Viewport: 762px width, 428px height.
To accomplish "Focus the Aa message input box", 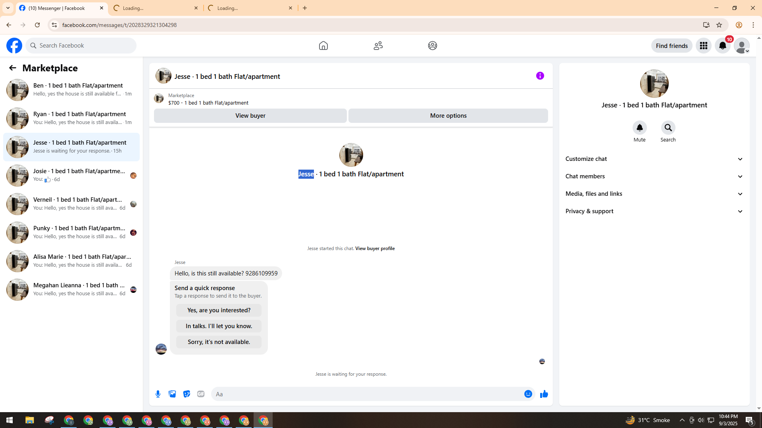I will point(367,394).
